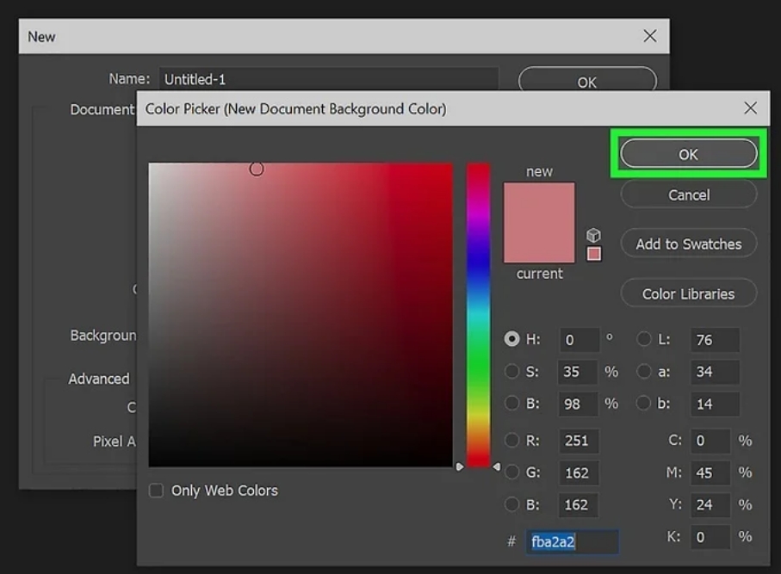Click the circle marker in the color field
The width and height of the screenshot is (781, 574).
(257, 169)
